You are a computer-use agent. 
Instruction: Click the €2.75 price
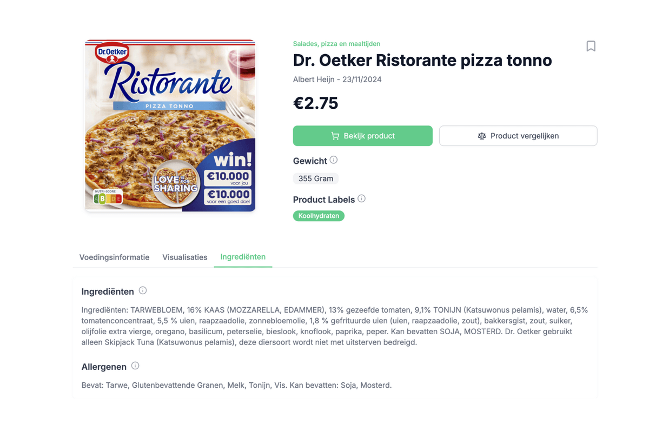click(316, 103)
